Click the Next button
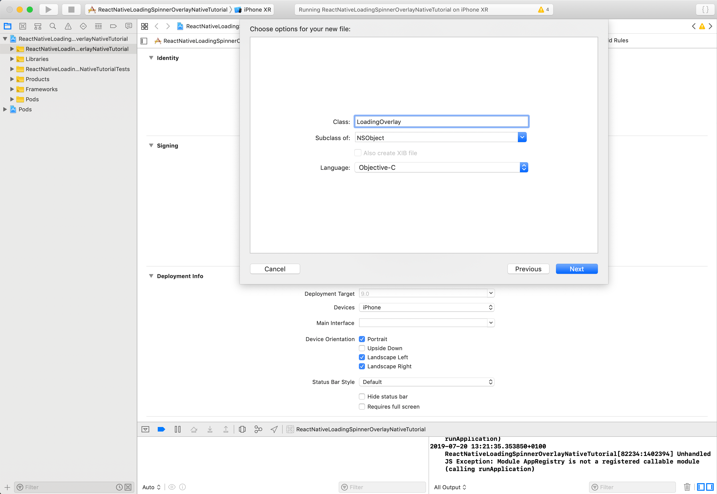Viewport: 717px width, 494px height. pyautogui.click(x=576, y=269)
